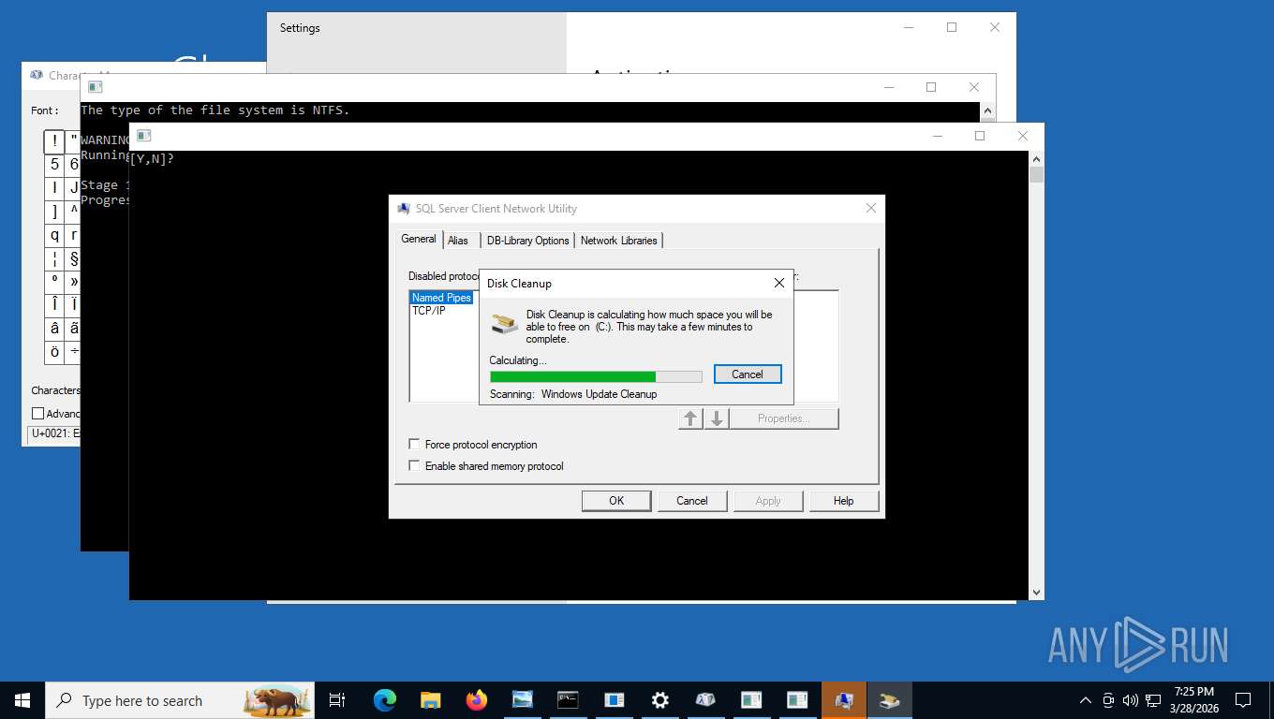Image resolution: width=1274 pixels, height=719 pixels.
Task: Switch to the Alias tab
Action: click(x=458, y=241)
